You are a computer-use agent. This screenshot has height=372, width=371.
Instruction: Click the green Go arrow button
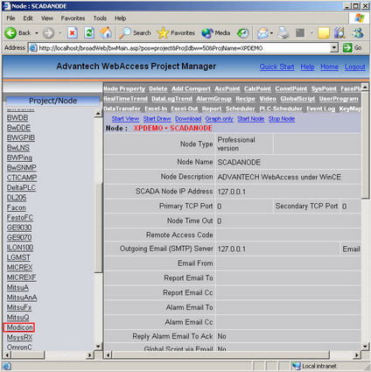coord(347,48)
